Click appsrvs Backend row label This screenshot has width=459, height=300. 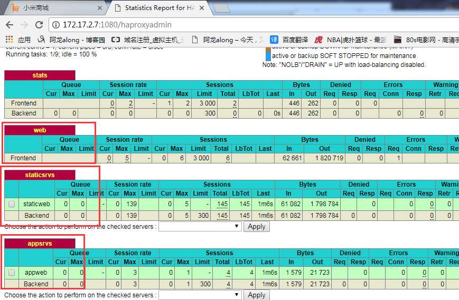pyautogui.click(x=36, y=284)
